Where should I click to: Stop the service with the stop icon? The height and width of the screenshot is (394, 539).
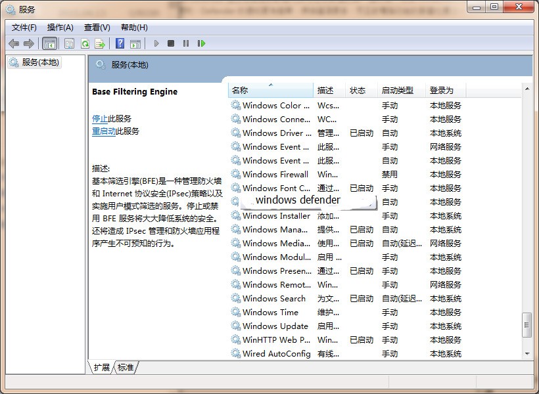tap(171, 43)
